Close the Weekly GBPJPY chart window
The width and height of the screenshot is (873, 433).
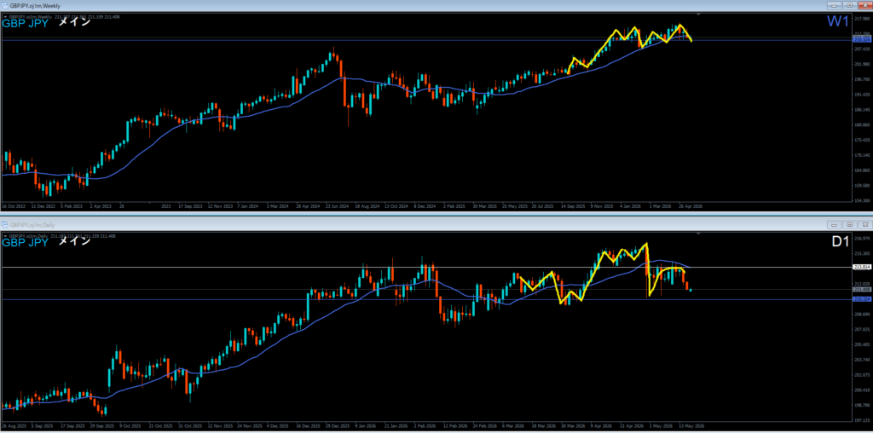pos(864,5)
